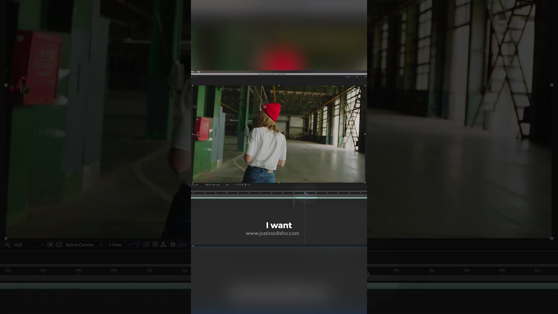Toggle Transparency Grid icon in the enlarged background toolbar
The width and height of the screenshot is (558, 314).
[x=59, y=245]
